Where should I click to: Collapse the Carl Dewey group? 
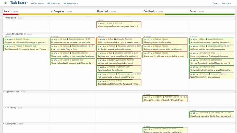click(4, 108)
